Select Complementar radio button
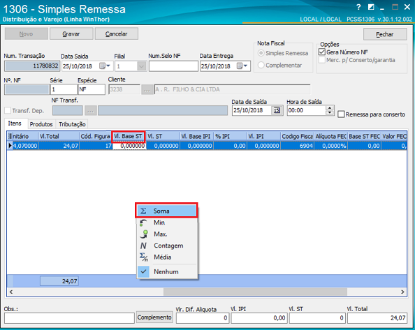The height and width of the screenshot is (330, 415). click(x=261, y=65)
